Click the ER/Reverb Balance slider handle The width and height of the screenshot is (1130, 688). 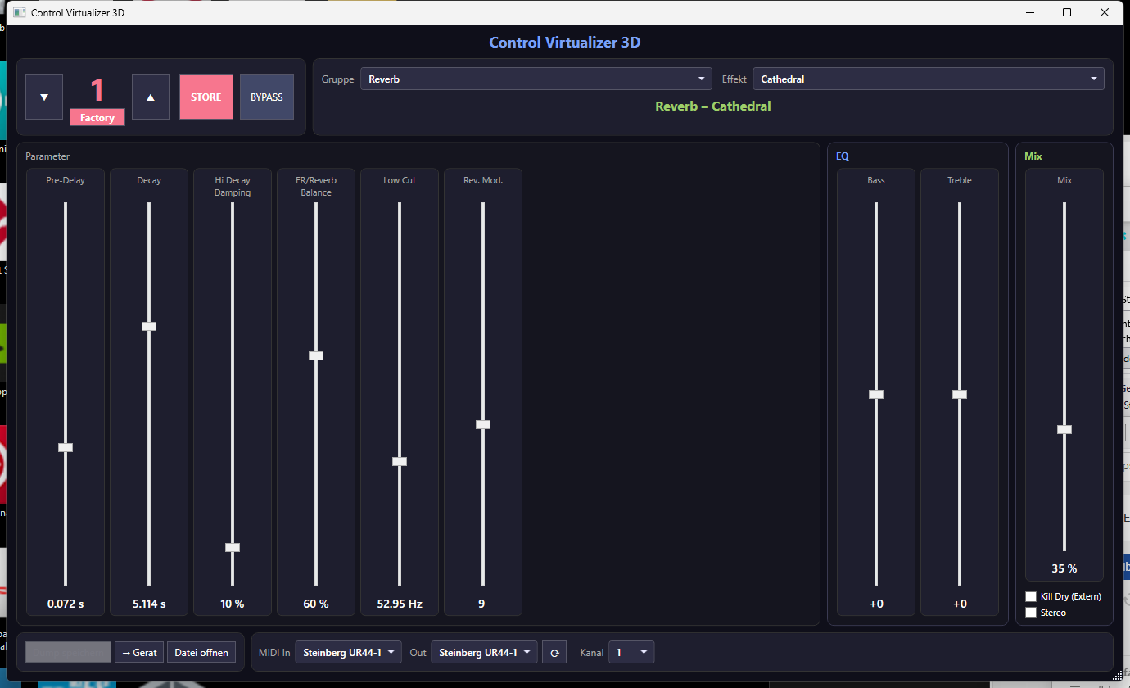[x=316, y=355]
